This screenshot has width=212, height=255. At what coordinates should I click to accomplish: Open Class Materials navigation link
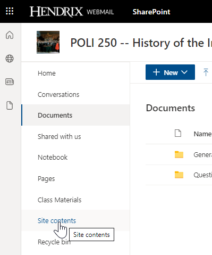[60, 200]
